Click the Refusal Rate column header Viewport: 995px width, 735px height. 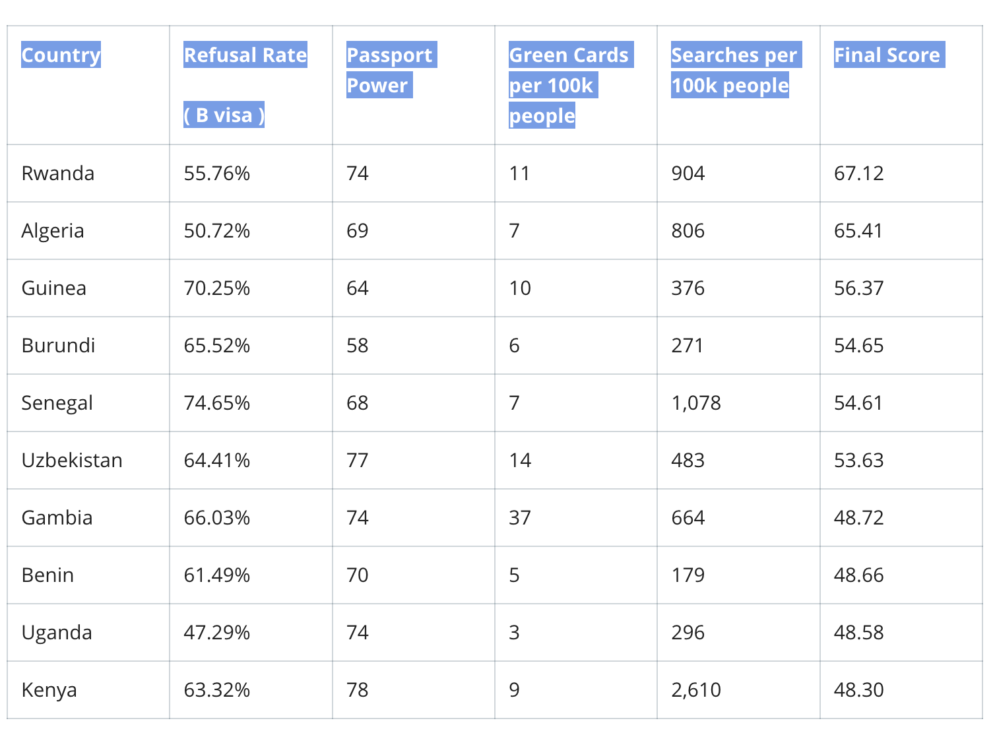tap(245, 55)
